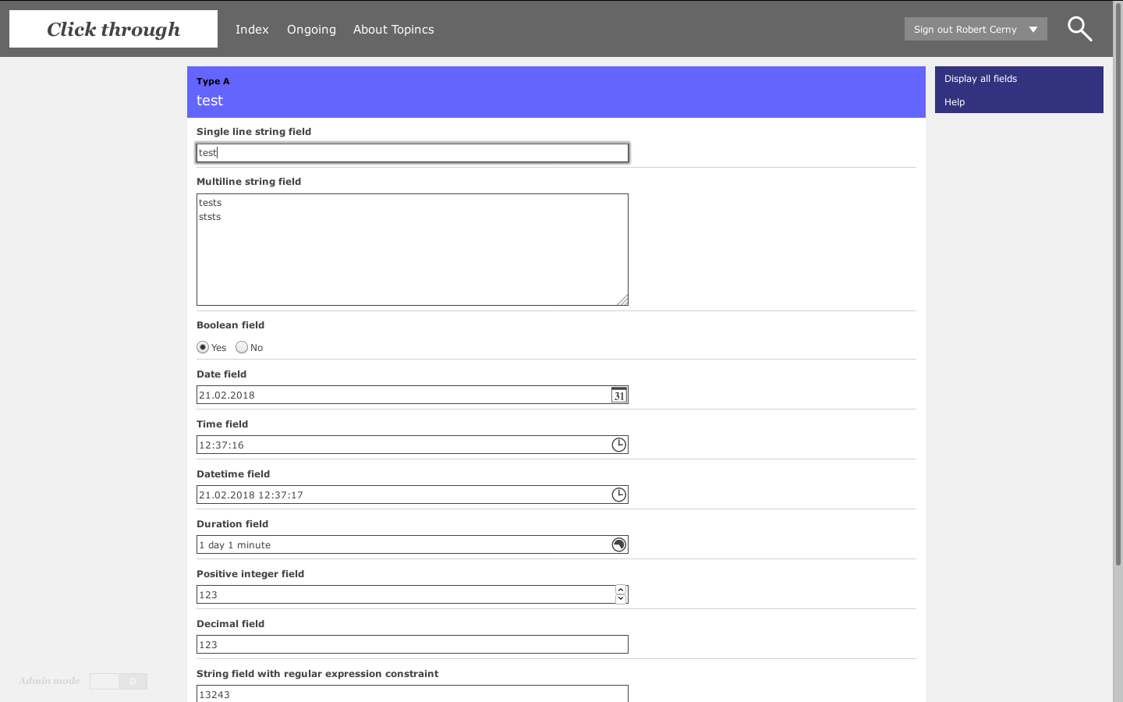Increase the Positive integer field value
1123x702 pixels.
pyautogui.click(x=621, y=590)
